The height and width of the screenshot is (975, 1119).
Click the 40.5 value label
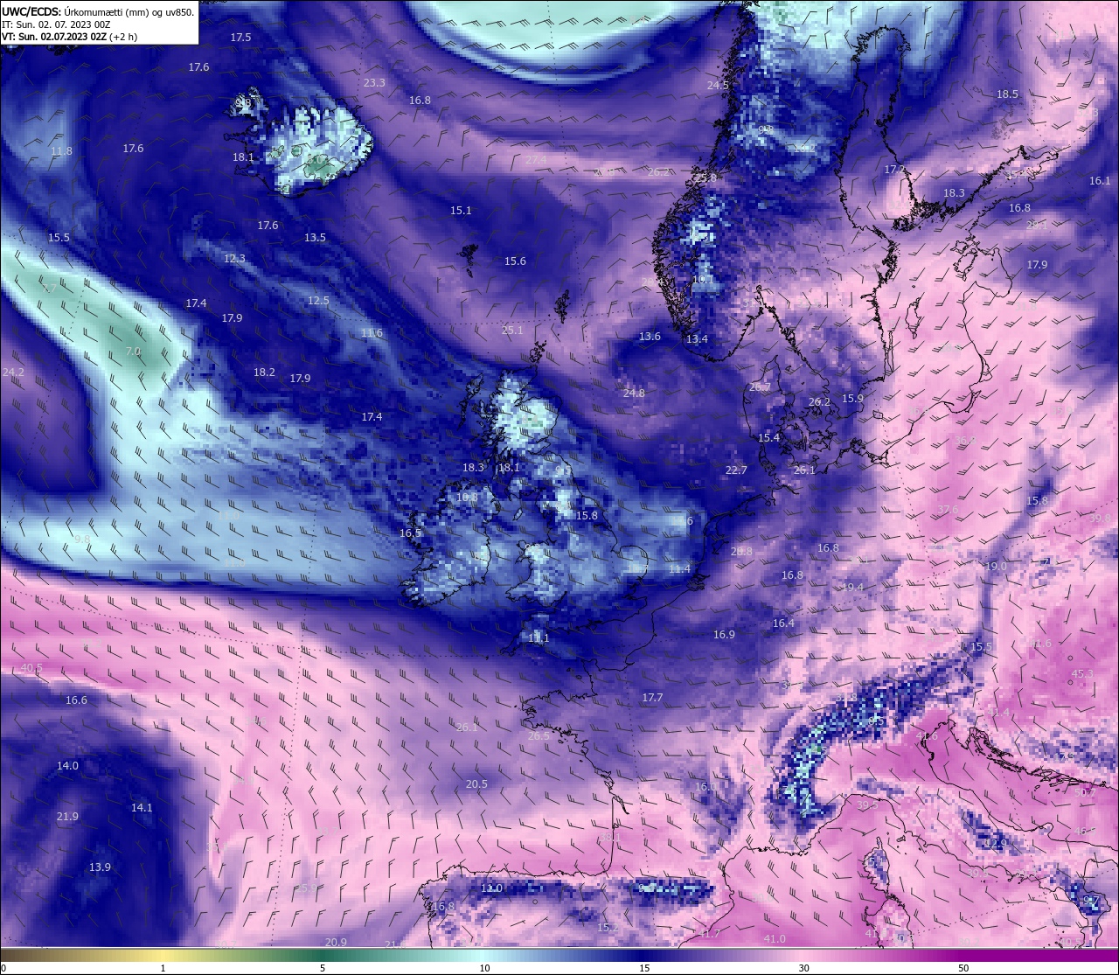(31, 668)
